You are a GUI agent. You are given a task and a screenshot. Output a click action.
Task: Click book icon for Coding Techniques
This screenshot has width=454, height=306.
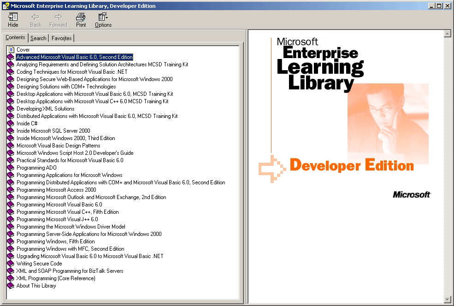[x=11, y=72]
